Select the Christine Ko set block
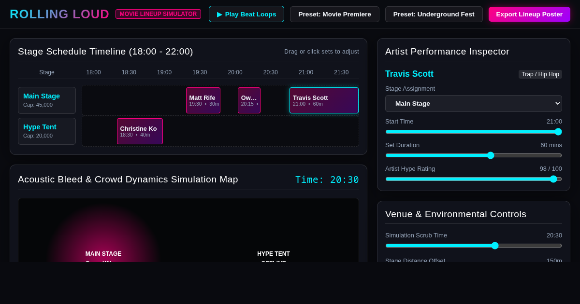This screenshot has width=580, height=304. coord(140,131)
